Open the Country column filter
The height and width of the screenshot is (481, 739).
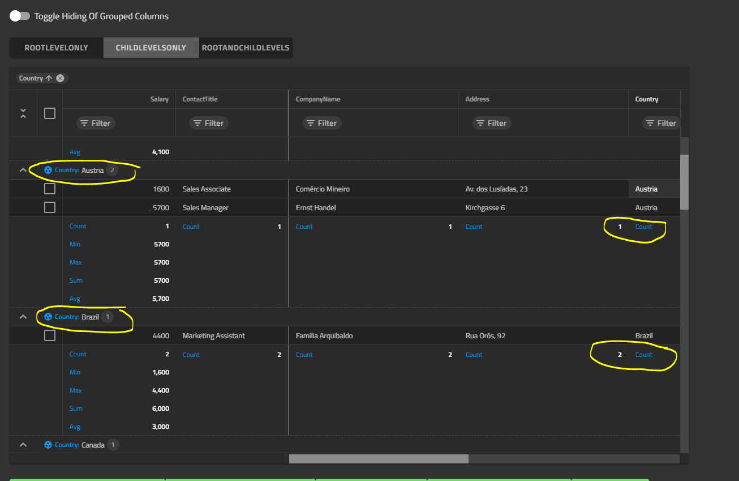pyautogui.click(x=661, y=122)
